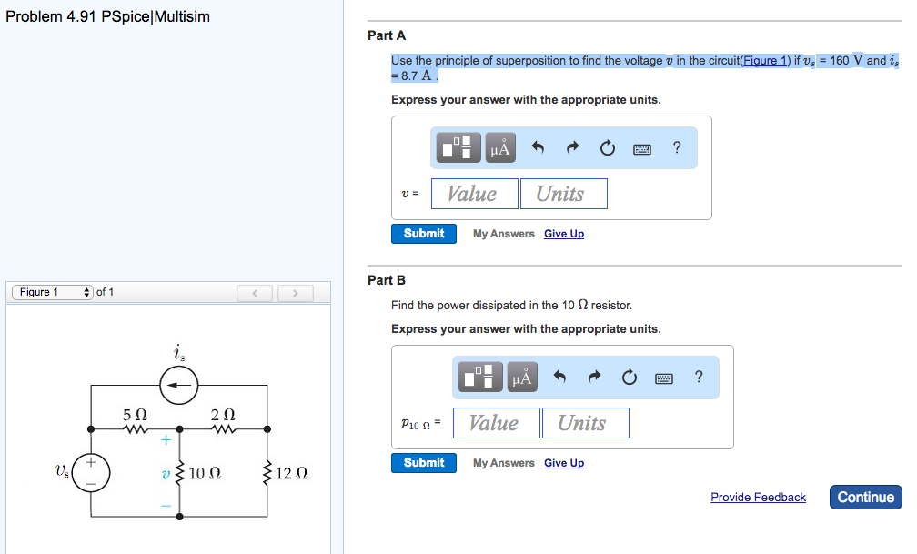This screenshot has width=917, height=554.
Task: Click the help question mark icon in Part A
Action: [x=678, y=146]
